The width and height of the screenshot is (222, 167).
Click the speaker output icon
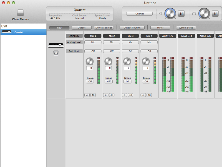[160, 13]
